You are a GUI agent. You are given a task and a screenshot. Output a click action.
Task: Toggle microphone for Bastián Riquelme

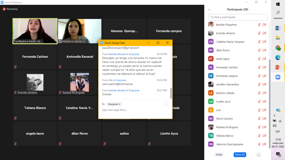tap(259, 25)
